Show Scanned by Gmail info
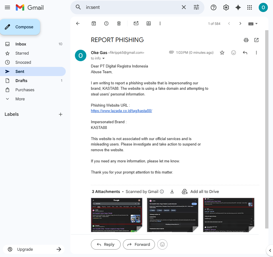The width and height of the screenshot is (273, 257). click(162, 192)
